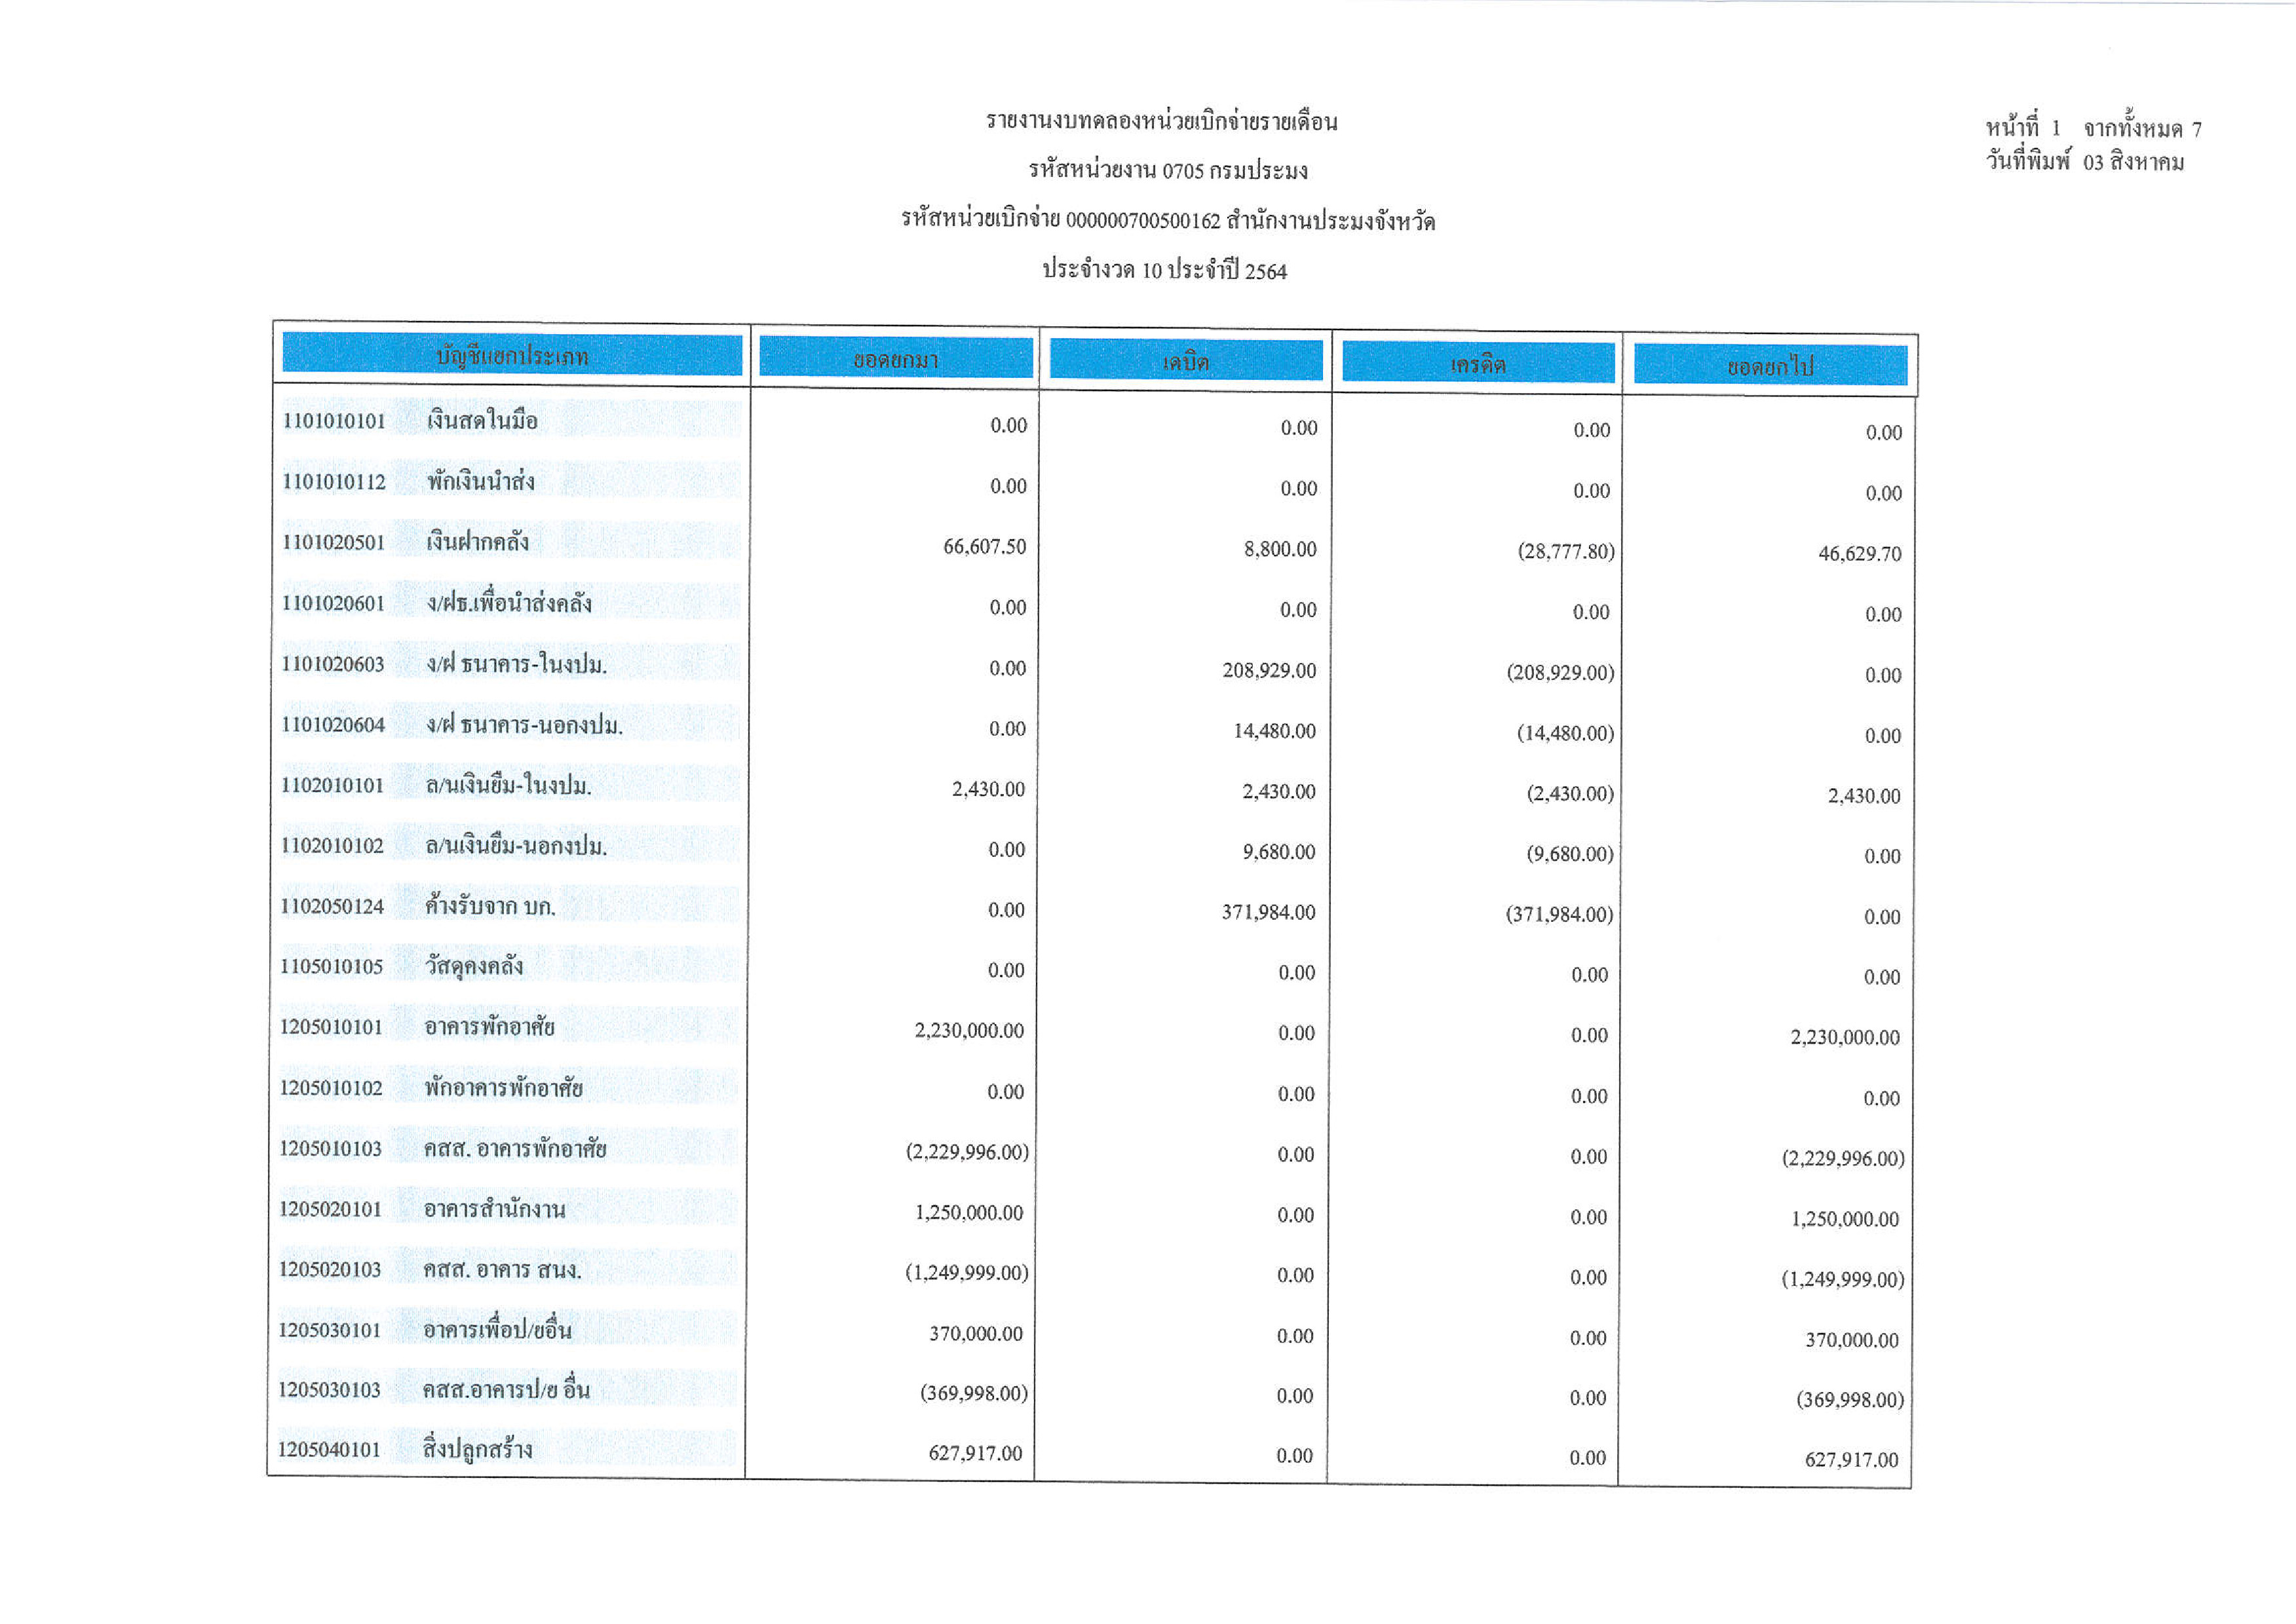Click the ประจำงวด 10 ประจำปี 2564 line

pyautogui.click(x=1164, y=270)
